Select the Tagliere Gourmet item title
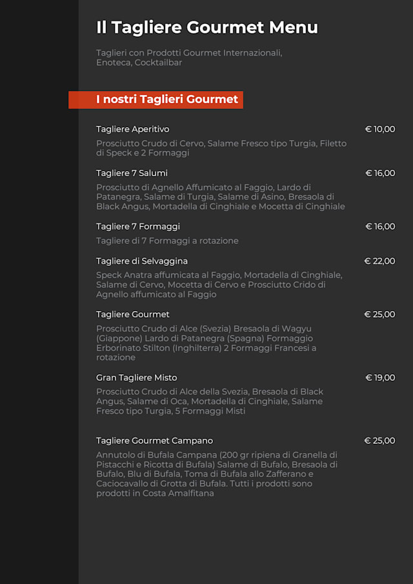Viewport: 413px width, 584px height. tap(132, 314)
